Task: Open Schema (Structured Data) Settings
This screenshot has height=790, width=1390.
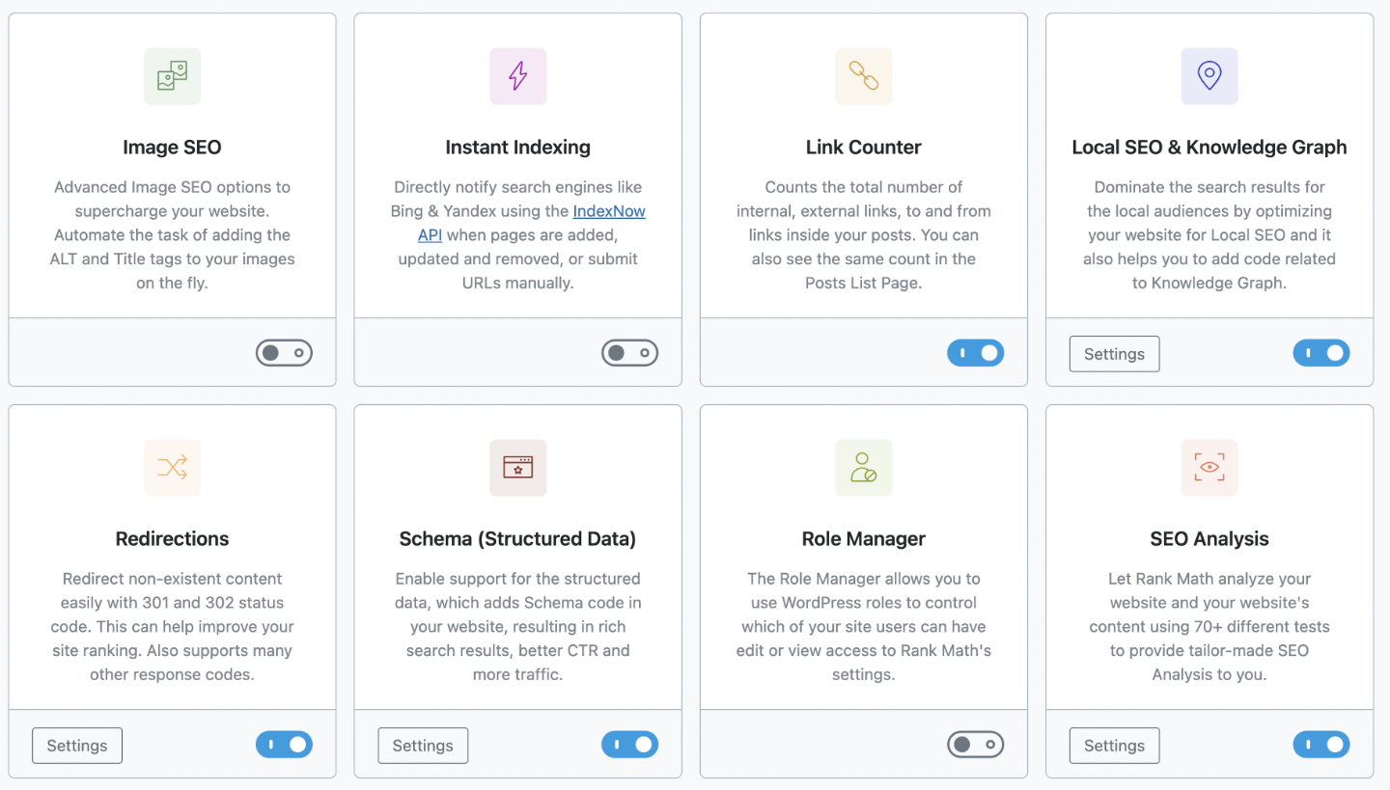Action: (x=423, y=746)
